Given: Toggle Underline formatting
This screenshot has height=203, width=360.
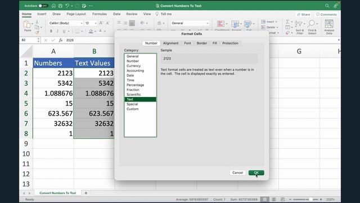Looking at the screenshot, I should point(64,32).
